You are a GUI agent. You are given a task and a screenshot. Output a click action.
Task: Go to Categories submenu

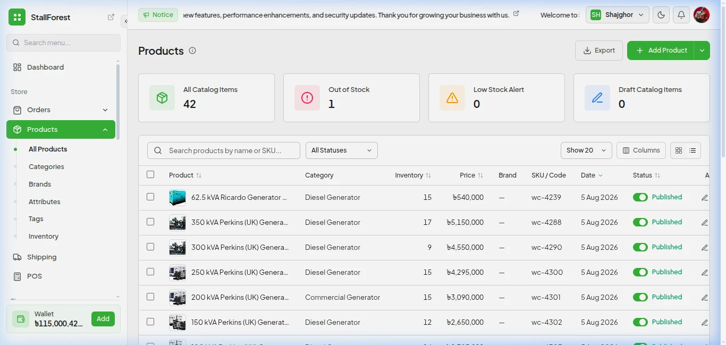(x=46, y=167)
